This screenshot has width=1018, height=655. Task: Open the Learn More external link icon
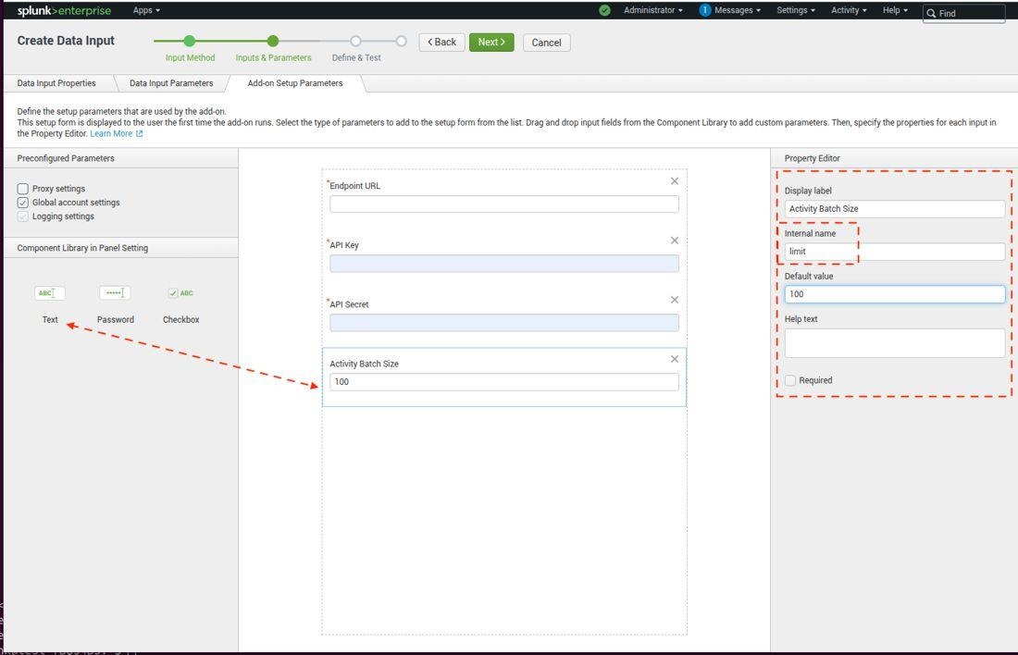[x=139, y=134]
